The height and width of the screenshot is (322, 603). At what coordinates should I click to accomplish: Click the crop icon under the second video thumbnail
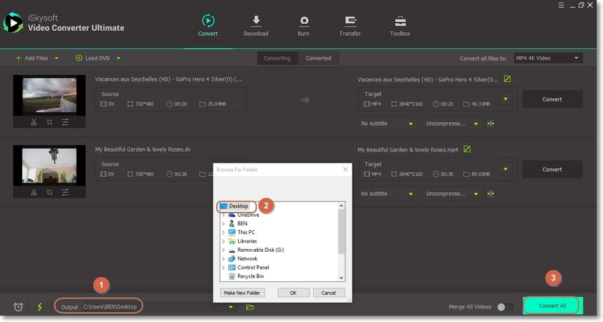(x=49, y=192)
